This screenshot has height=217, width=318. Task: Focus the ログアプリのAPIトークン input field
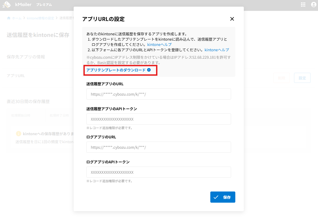tap(158, 172)
